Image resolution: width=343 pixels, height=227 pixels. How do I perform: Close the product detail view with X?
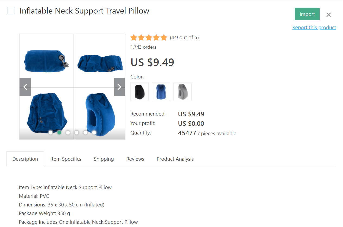click(328, 15)
